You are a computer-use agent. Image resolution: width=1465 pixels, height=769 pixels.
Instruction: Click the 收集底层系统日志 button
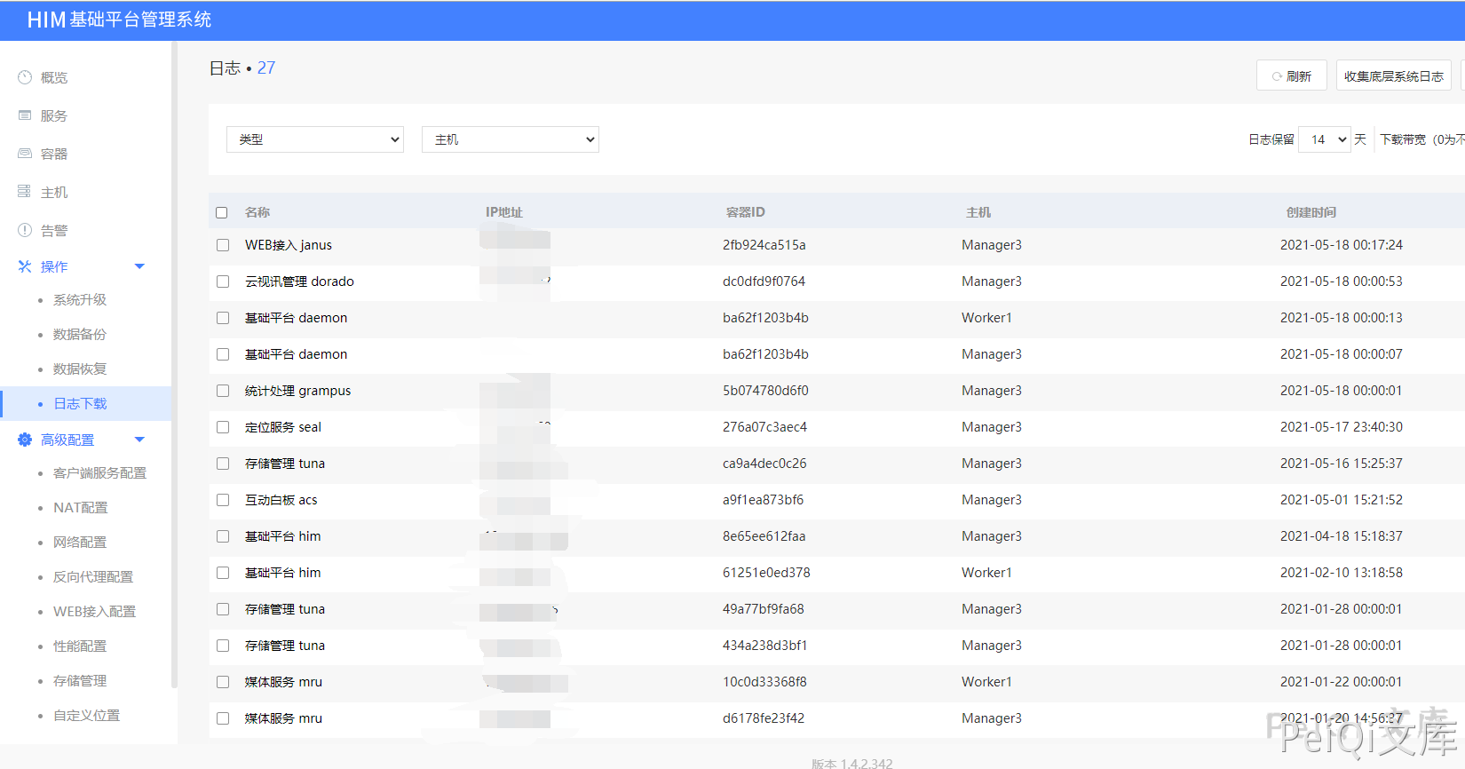click(x=1393, y=76)
